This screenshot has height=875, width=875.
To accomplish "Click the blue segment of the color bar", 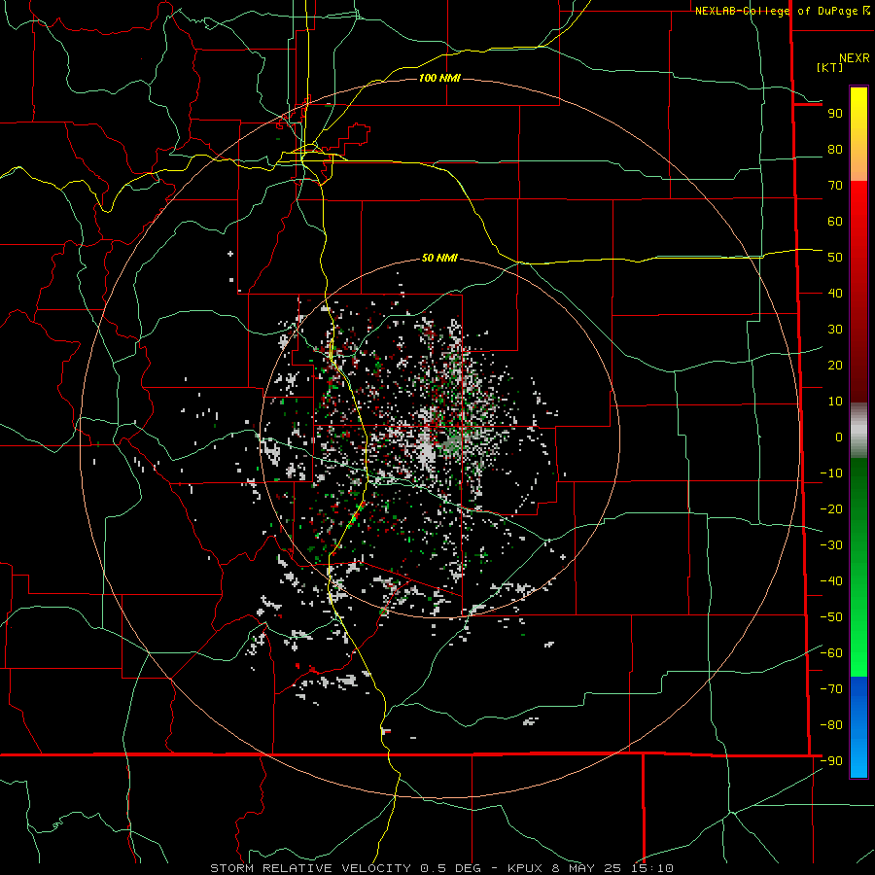I will [x=858, y=725].
